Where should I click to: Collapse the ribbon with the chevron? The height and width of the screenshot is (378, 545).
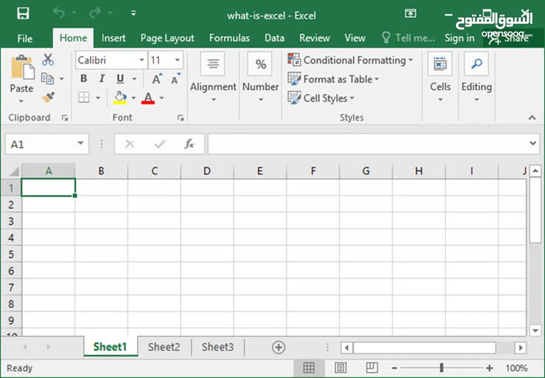coord(532,118)
